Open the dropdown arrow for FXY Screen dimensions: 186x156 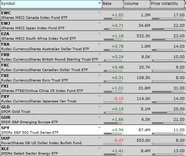[99, 96]
